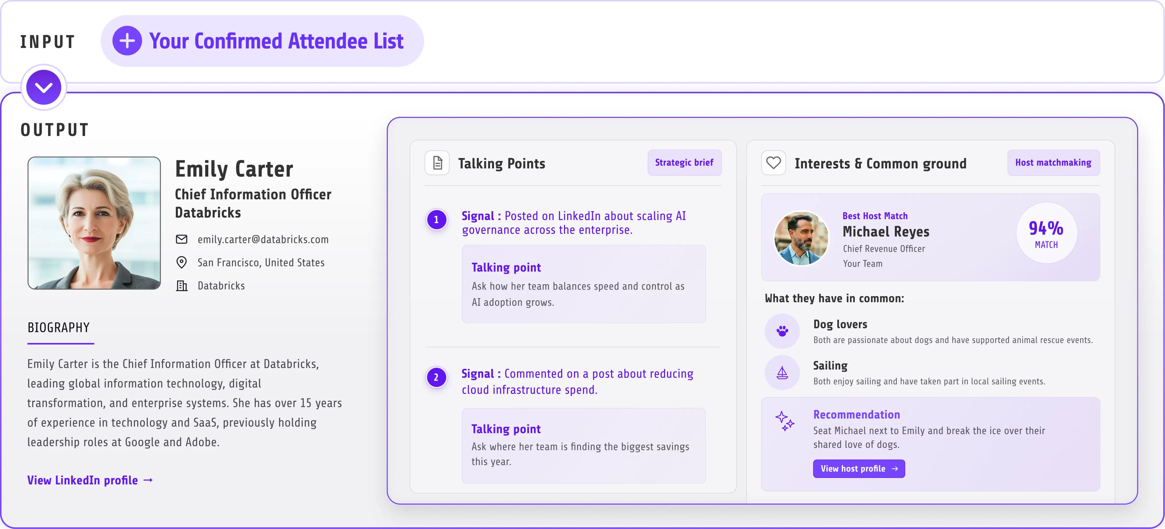Click the Recommendation heading
1165x529 pixels.
857,415
